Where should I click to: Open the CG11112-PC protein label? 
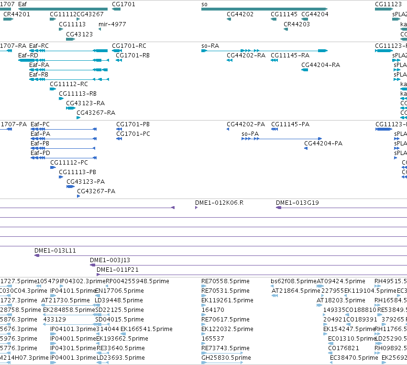69,163
